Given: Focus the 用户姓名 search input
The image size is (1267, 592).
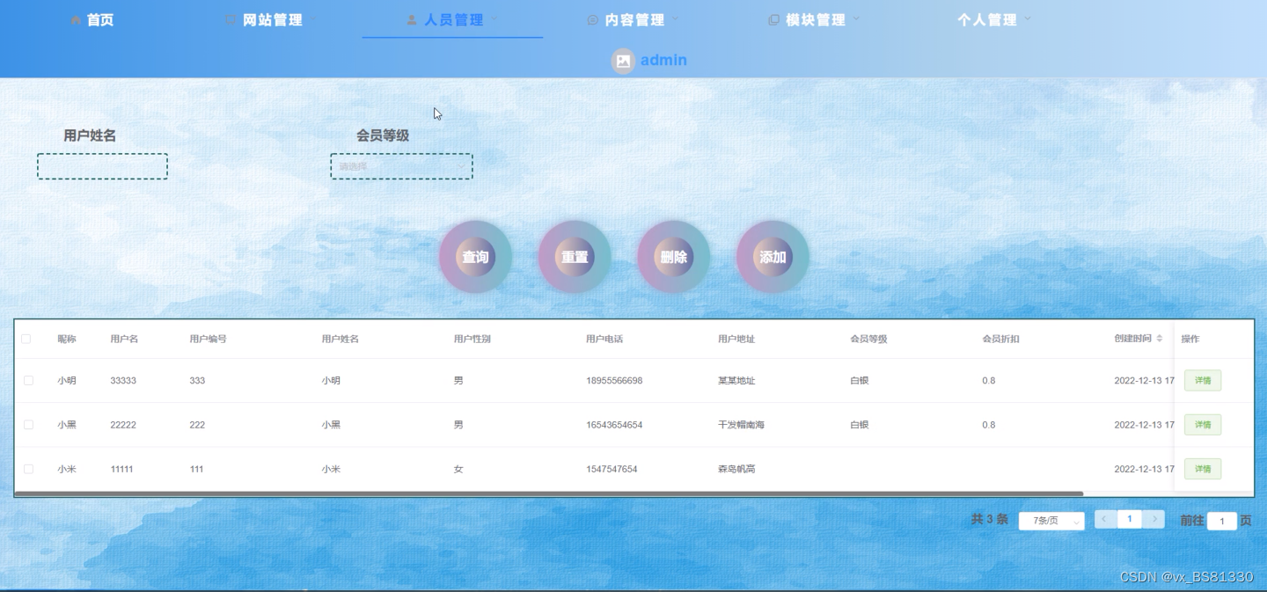Looking at the screenshot, I should click(x=102, y=166).
